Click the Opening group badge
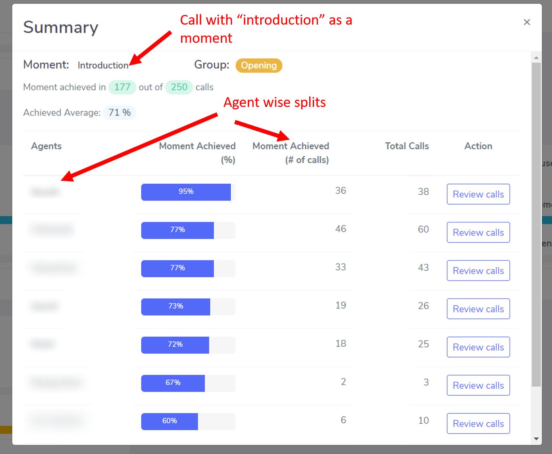The width and height of the screenshot is (552, 454). tap(259, 65)
